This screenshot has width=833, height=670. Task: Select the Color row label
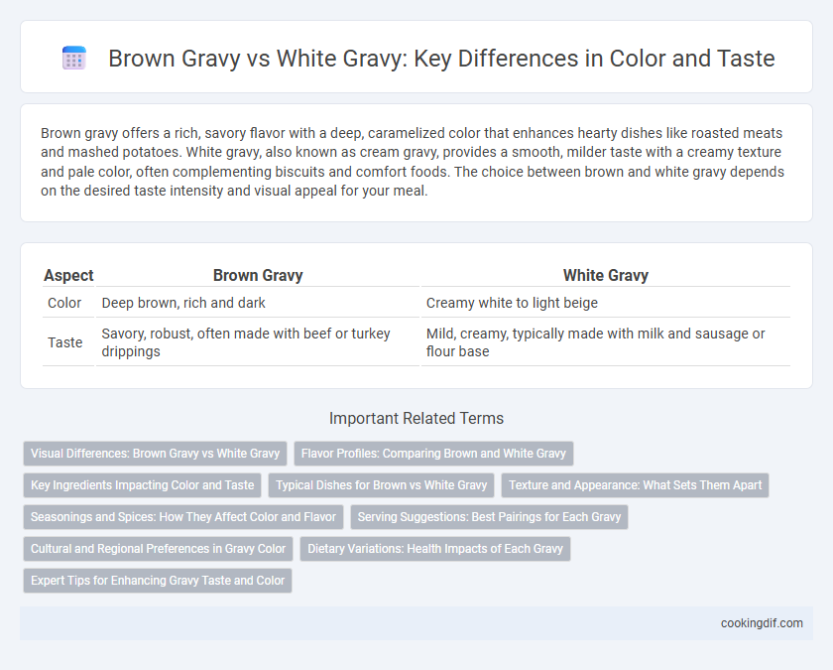point(64,303)
